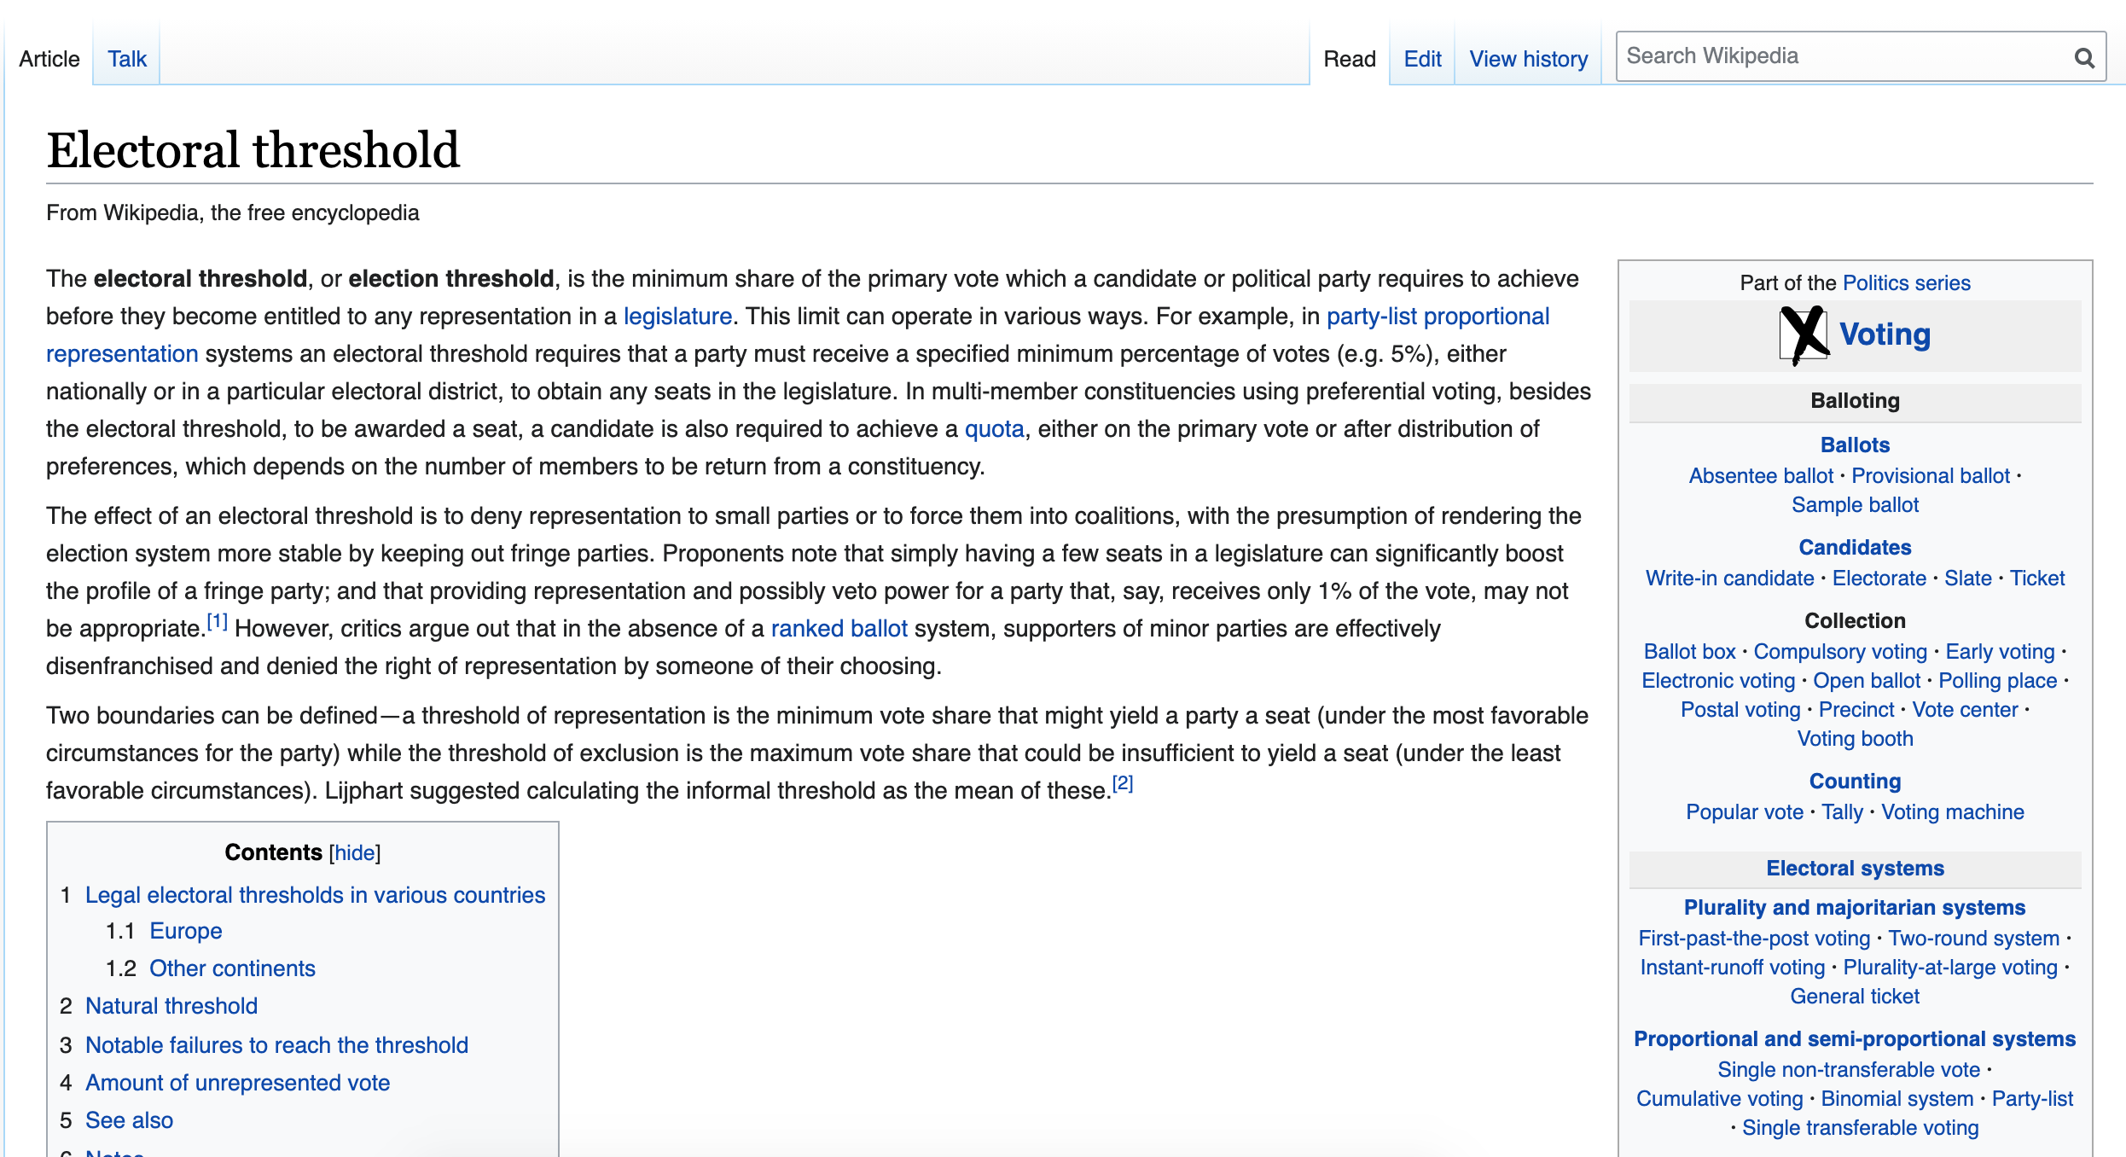
Task: Follow Single transferable voting link
Action: tap(1860, 1128)
